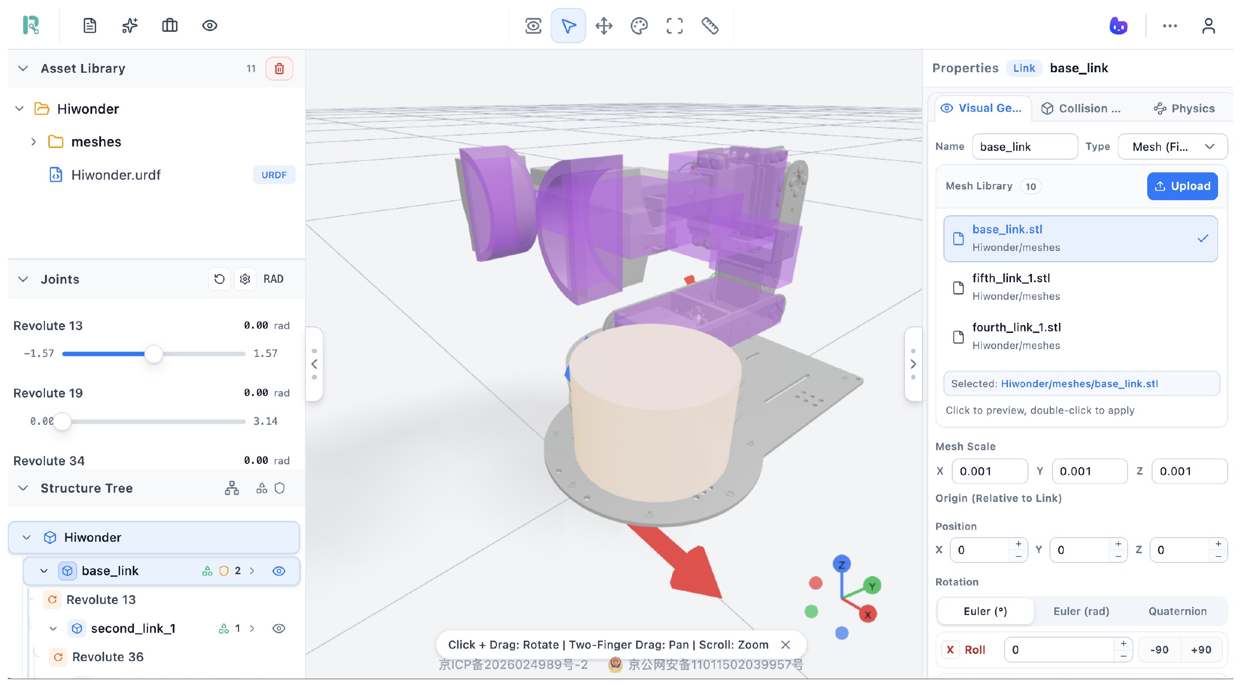
Task: Open the joints settings gear
Action: (x=245, y=279)
